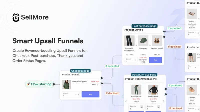The image size is (200, 112).
Task: Go to next recommendation with right chevron
Action: [x=163, y=101]
